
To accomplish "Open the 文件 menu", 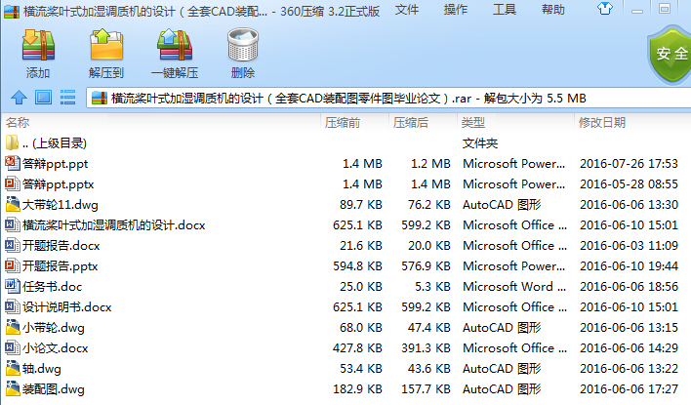I will [x=406, y=9].
